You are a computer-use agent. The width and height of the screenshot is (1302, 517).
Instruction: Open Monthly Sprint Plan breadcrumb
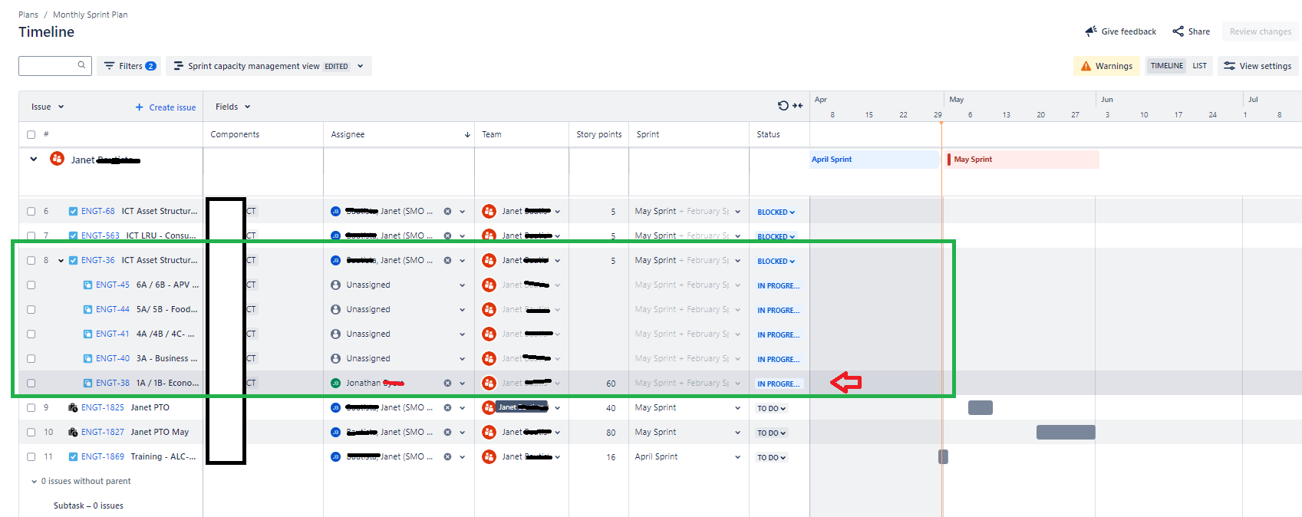tap(91, 15)
